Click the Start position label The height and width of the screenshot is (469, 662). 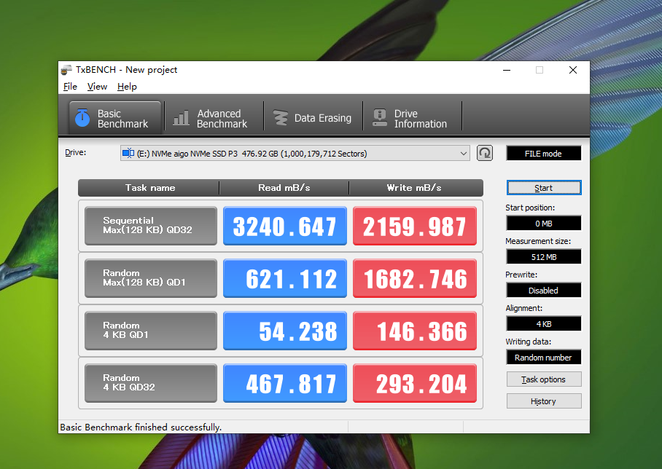(x=530, y=208)
